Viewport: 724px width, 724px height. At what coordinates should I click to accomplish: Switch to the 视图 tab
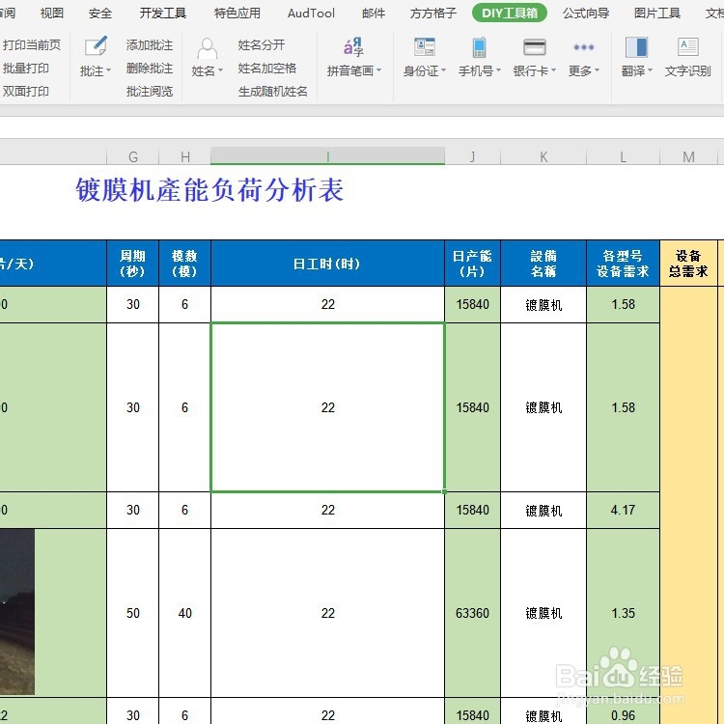click(x=52, y=13)
